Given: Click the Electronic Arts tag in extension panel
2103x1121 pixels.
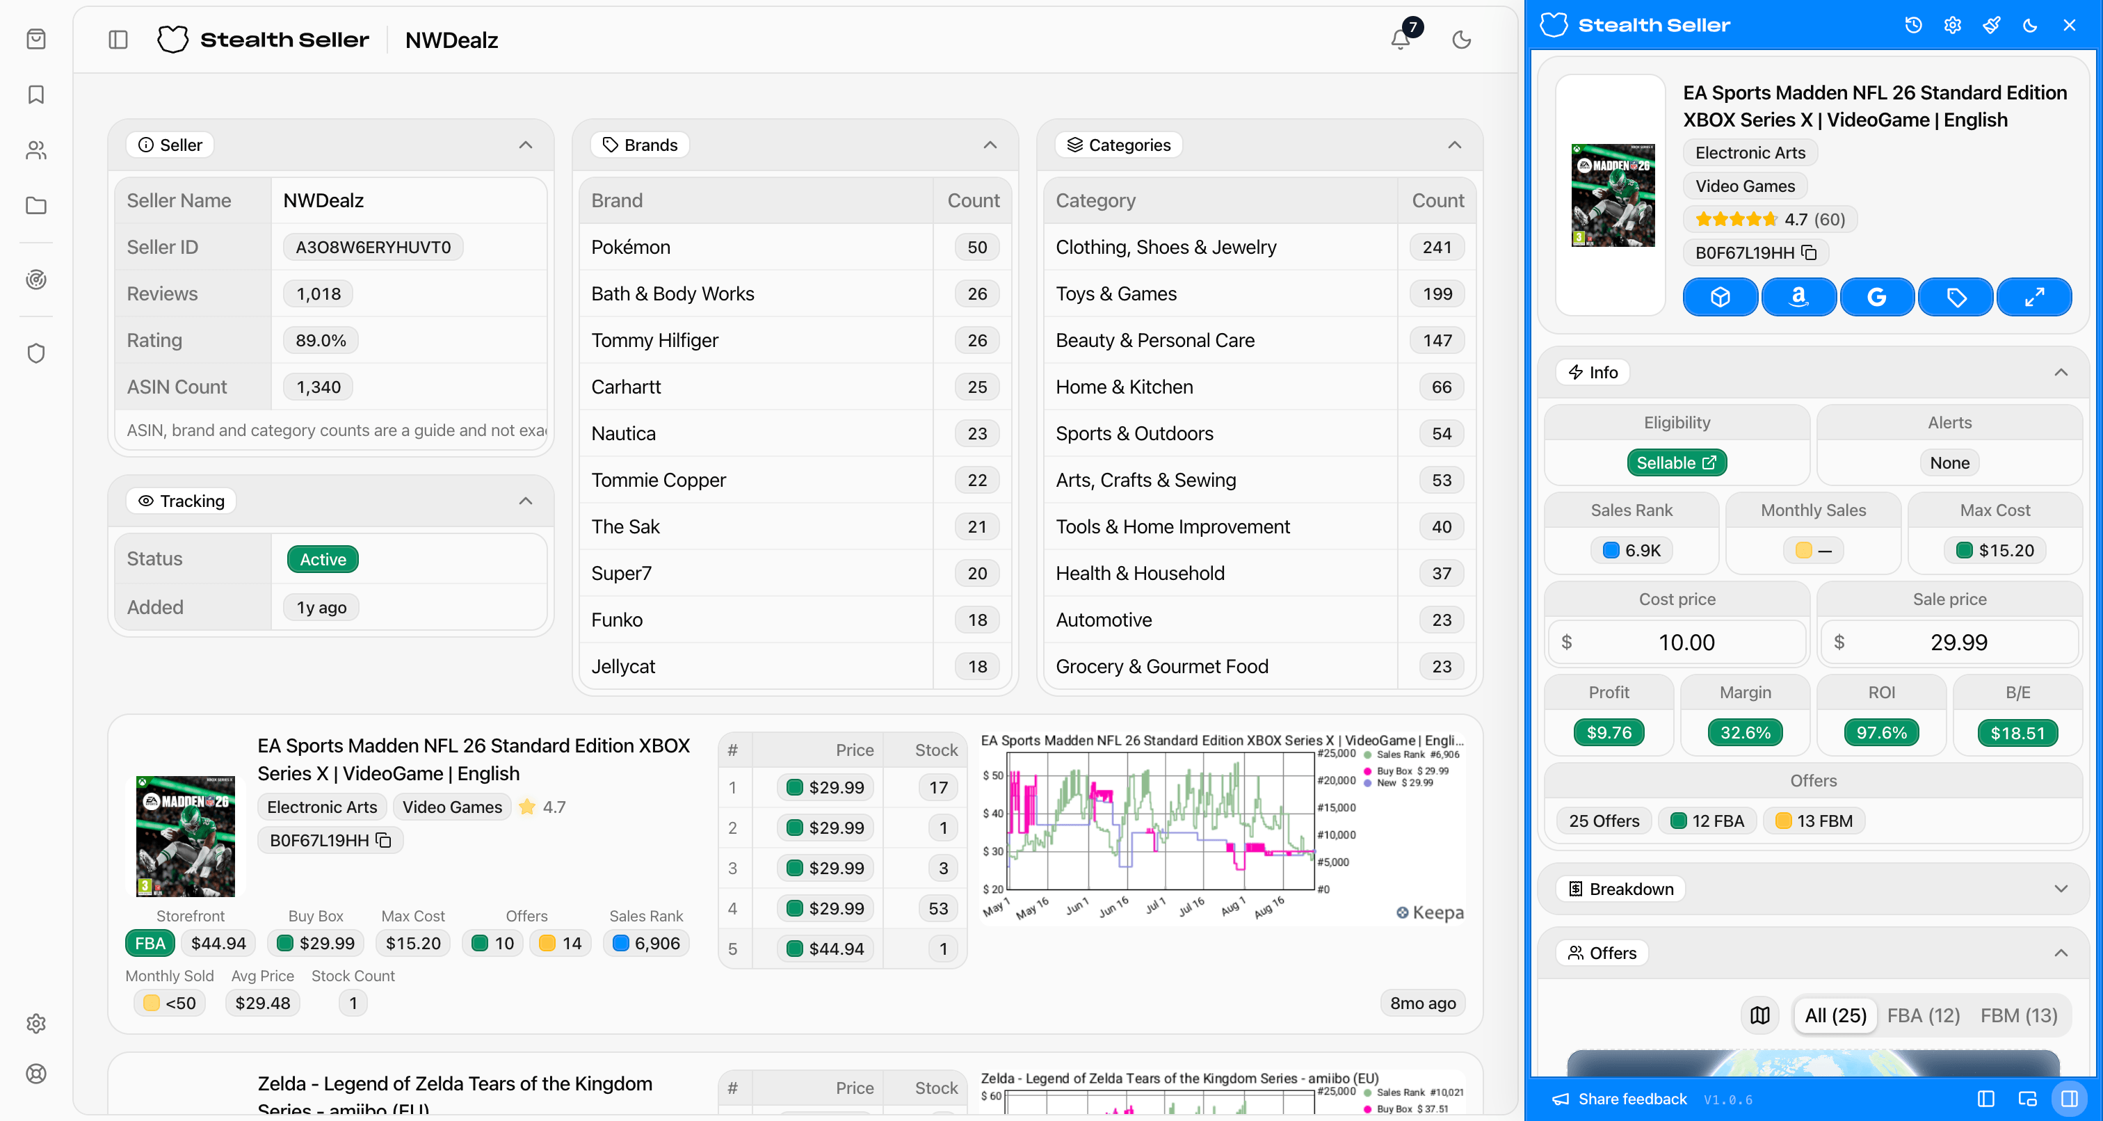Looking at the screenshot, I should 1750,153.
